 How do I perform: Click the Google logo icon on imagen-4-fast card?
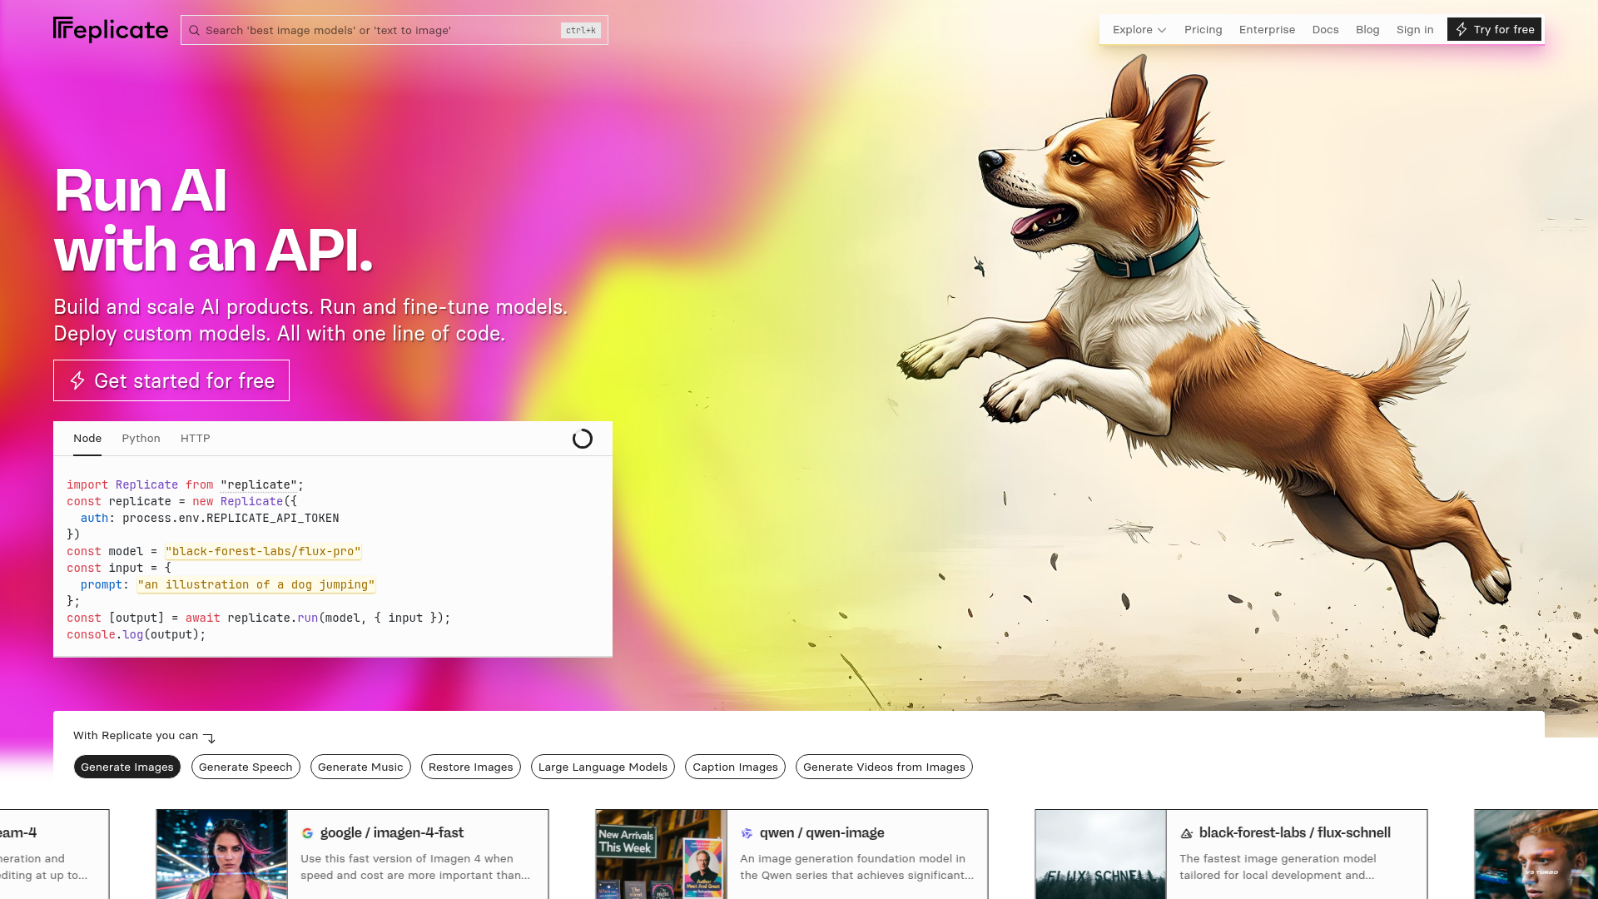tap(307, 833)
